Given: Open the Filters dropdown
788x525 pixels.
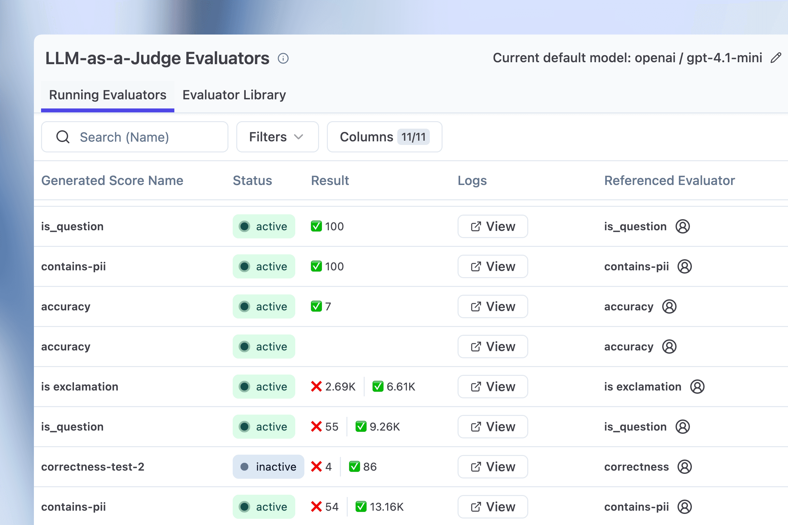Looking at the screenshot, I should [x=277, y=137].
